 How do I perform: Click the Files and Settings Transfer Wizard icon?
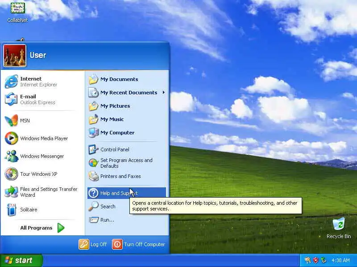(x=11, y=192)
